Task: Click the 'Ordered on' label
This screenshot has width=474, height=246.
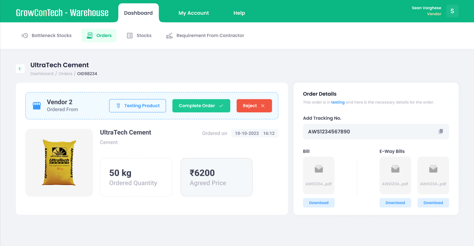Action: (x=215, y=133)
